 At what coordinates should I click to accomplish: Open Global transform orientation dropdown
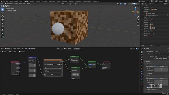pyautogui.click(x=62, y=4)
